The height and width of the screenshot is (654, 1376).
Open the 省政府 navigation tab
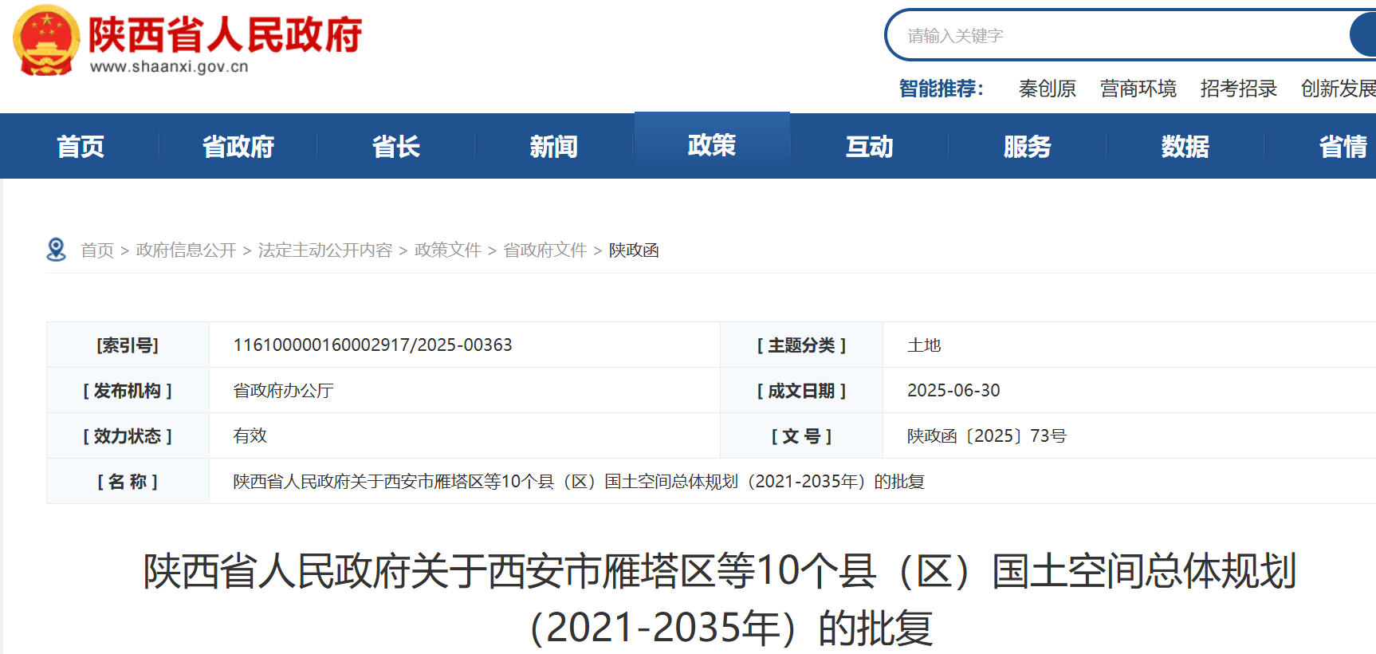pyautogui.click(x=238, y=146)
